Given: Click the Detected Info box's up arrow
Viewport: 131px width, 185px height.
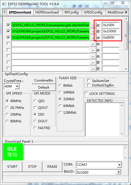Looking at the screenshot, I should pyautogui.click(x=122, y=105).
